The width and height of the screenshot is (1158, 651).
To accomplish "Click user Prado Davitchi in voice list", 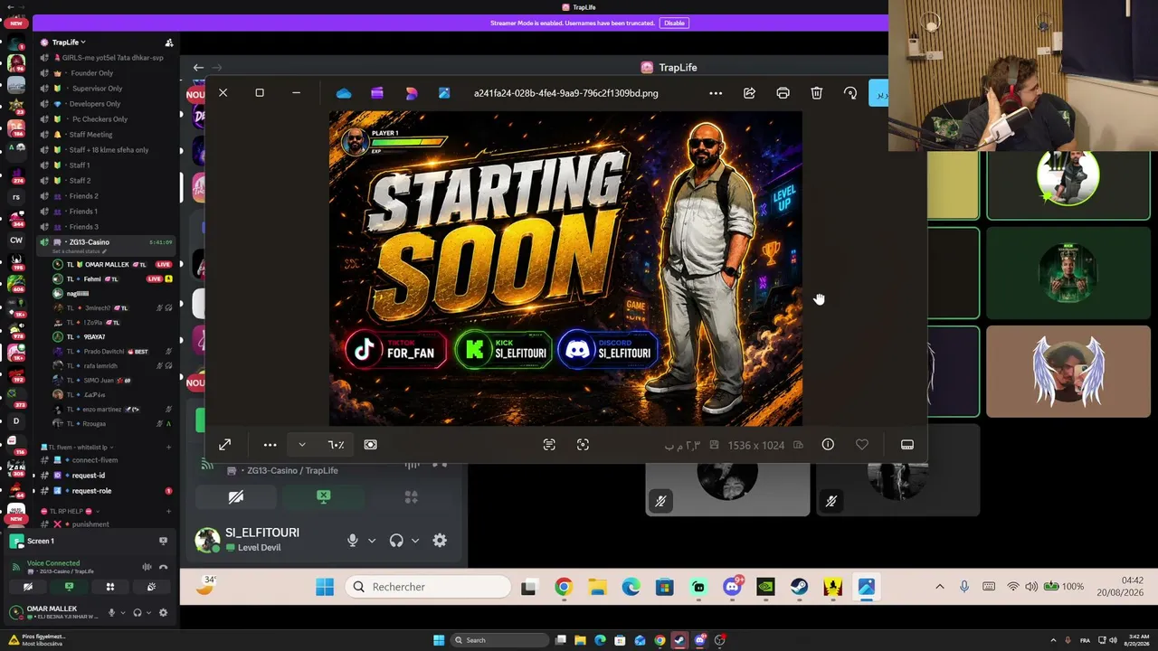I will 104,352.
